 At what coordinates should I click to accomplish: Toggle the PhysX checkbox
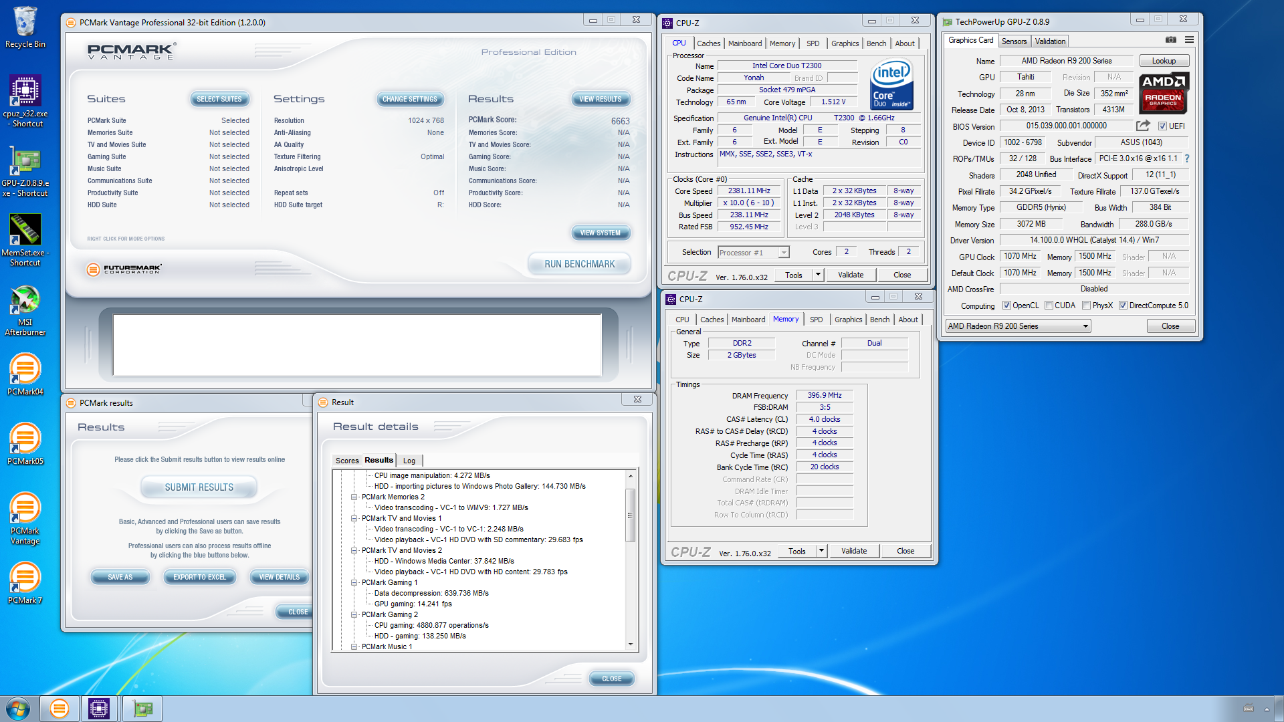1086,306
